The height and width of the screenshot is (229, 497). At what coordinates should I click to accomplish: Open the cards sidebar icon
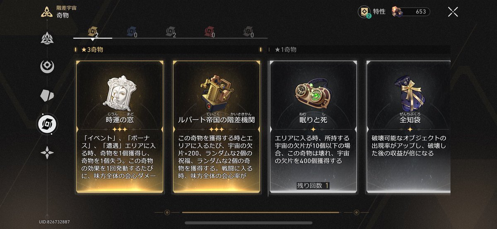(x=47, y=95)
